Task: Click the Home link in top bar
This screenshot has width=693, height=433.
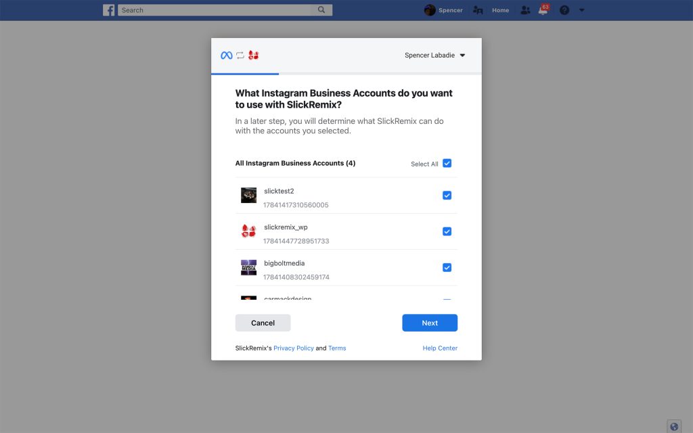Action: (500, 10)
